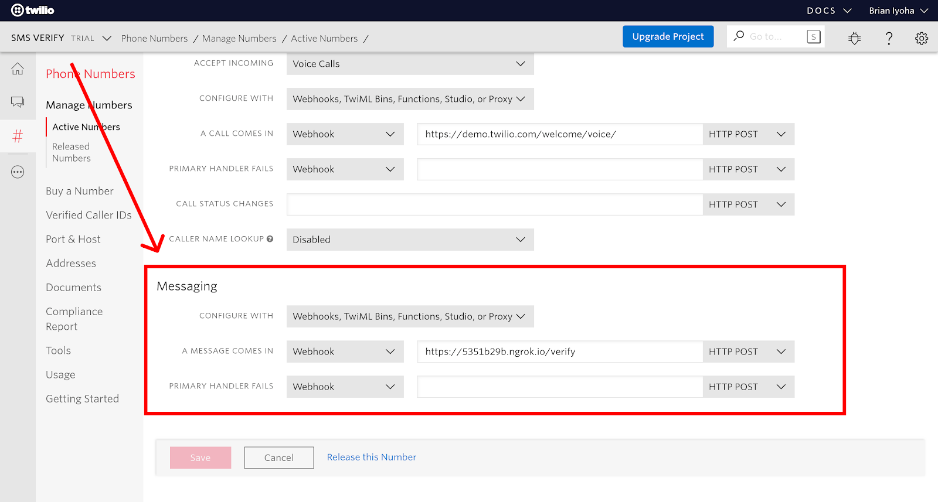The width and height of the screenshot is (938, 502).
Task: Open Buy a Number in the sidebar
Action: tap(80, 191)
